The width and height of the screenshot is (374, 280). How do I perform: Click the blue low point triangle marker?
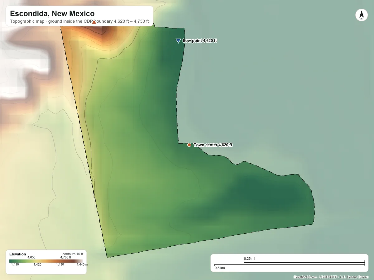click(178, 41)
